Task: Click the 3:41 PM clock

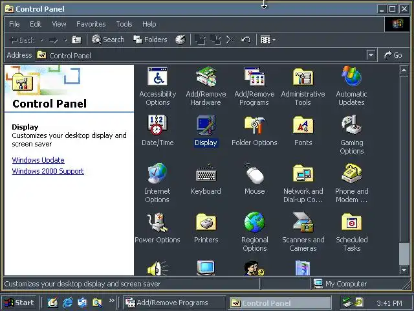Action: [389, 303]
